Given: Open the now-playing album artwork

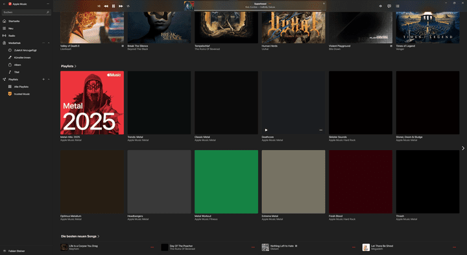Looking at the screenshot, I should (x=189, y=6).
